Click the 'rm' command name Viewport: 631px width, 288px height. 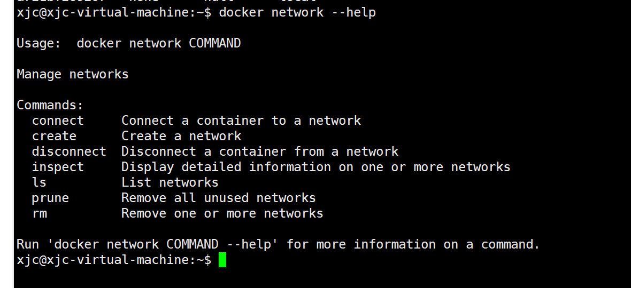[40, 213]
